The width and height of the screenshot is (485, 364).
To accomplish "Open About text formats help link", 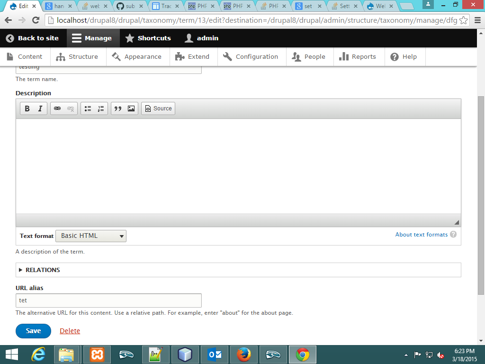I will coord(422,234).
